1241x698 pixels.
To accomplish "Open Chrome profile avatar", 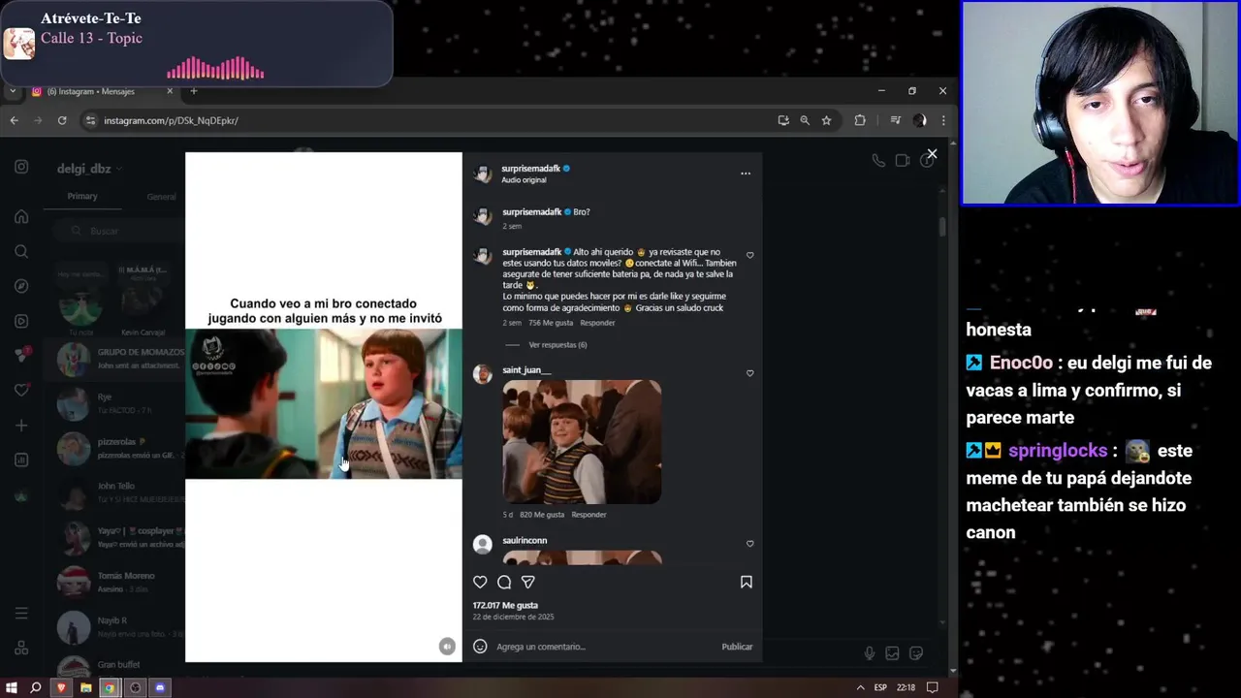I will (x=919, y=120).
